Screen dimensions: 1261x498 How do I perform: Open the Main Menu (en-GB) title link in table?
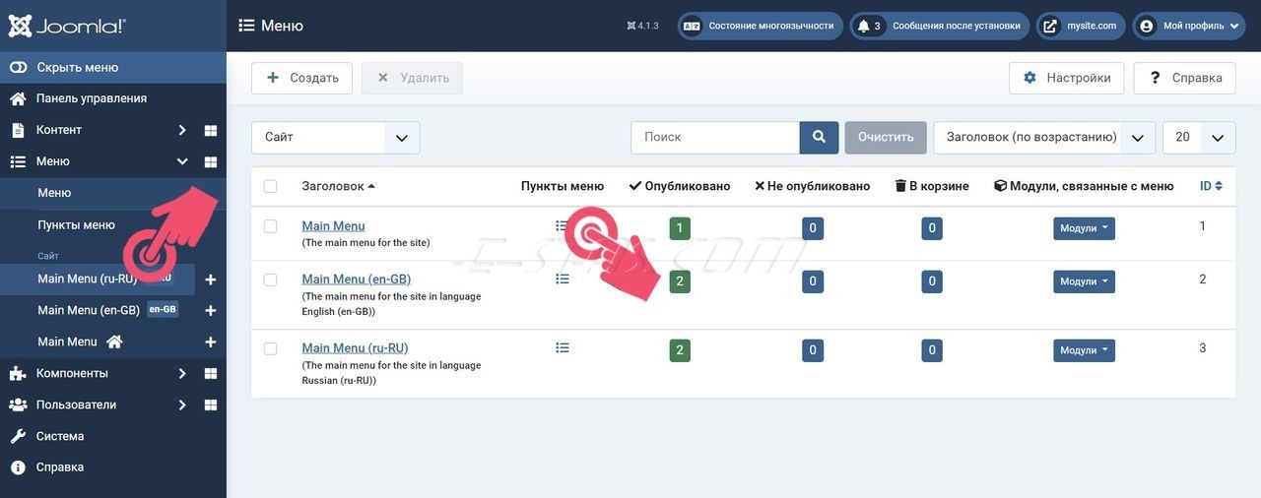(x=357, y=280)
